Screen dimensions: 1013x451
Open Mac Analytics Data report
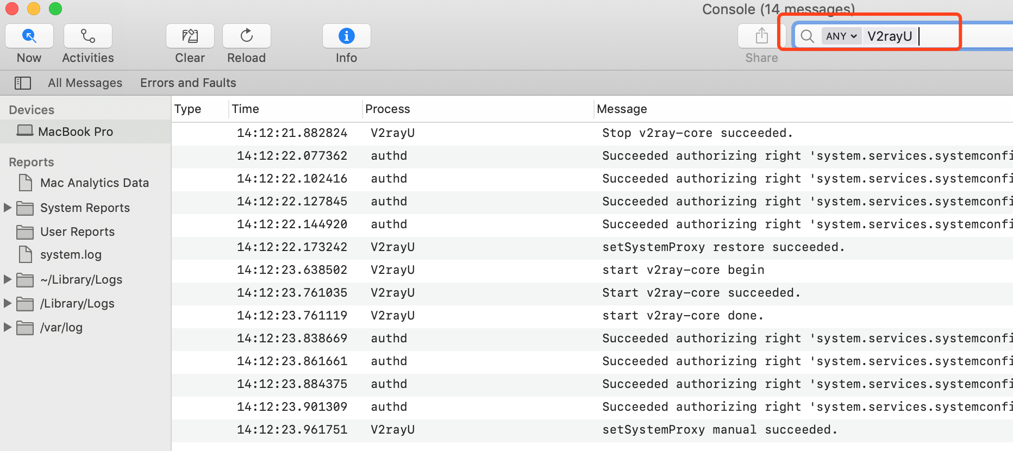[x=94, y=183]
